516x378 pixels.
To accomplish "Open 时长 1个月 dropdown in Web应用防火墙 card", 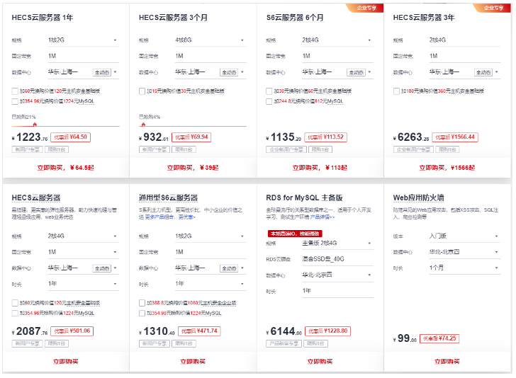I will point(465,268).
